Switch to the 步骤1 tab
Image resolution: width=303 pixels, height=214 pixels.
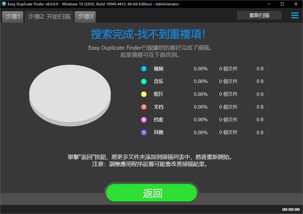pyautogui.click(x=13, y=17)
